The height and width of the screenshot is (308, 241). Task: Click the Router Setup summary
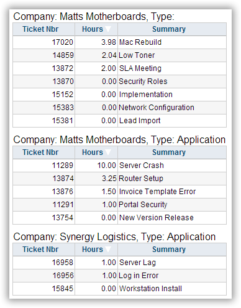(x=141, y=179)
